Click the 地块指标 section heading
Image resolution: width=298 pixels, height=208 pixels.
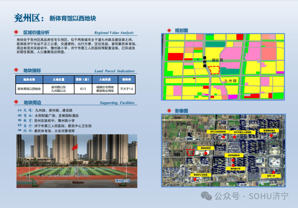click(32, 70)
